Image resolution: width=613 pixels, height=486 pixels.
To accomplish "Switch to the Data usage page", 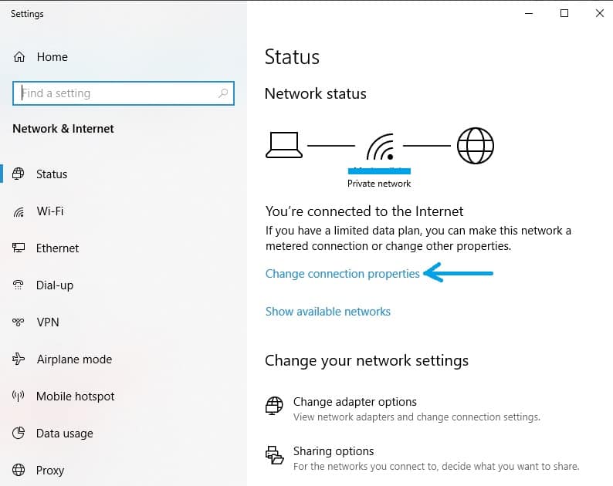I will [64, 434].
